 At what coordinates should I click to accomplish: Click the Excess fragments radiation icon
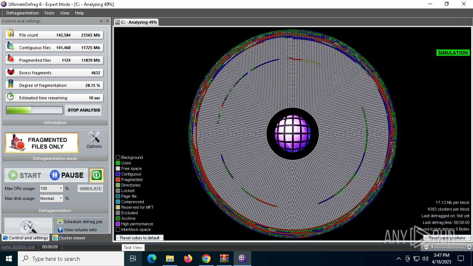(x=10, y=72)
